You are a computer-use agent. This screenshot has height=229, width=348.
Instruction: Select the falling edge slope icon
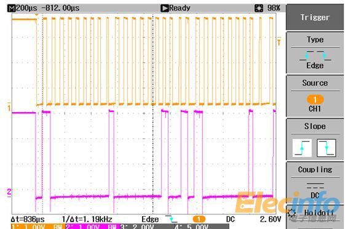pos(326,148)
